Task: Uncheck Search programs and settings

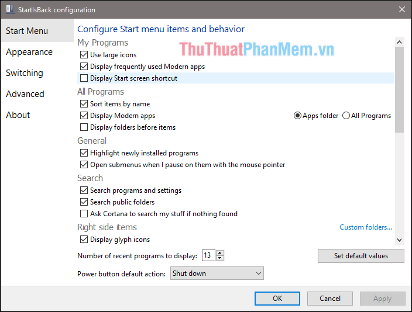Action: [x=84, y=190]
